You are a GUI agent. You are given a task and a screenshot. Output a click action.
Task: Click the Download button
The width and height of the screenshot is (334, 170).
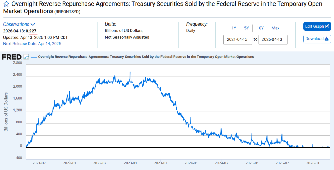coord(317,39)
